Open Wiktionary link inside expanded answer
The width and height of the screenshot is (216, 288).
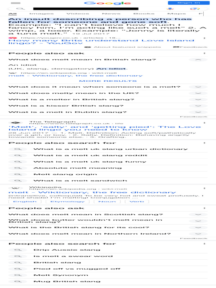[75, 76]
